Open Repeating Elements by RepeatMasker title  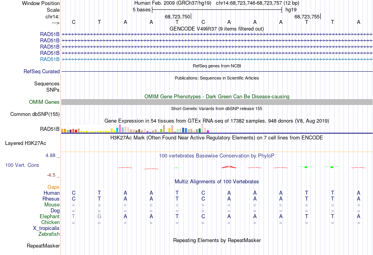217,240
